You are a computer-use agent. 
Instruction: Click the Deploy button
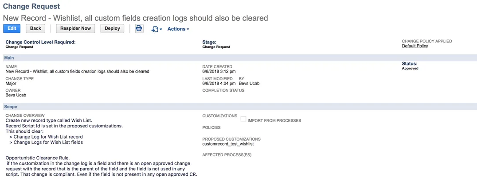coord(112,29)
